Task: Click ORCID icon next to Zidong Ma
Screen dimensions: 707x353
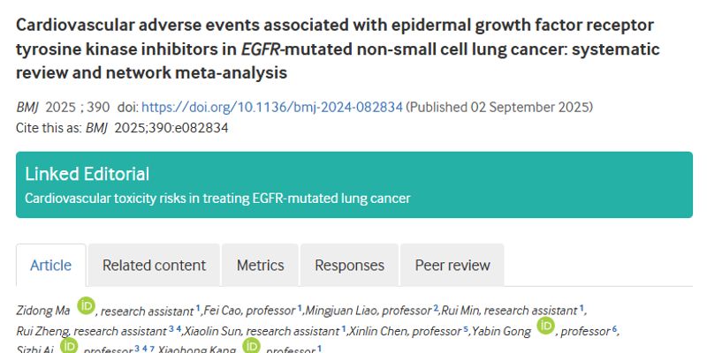Action: [86, 306]
